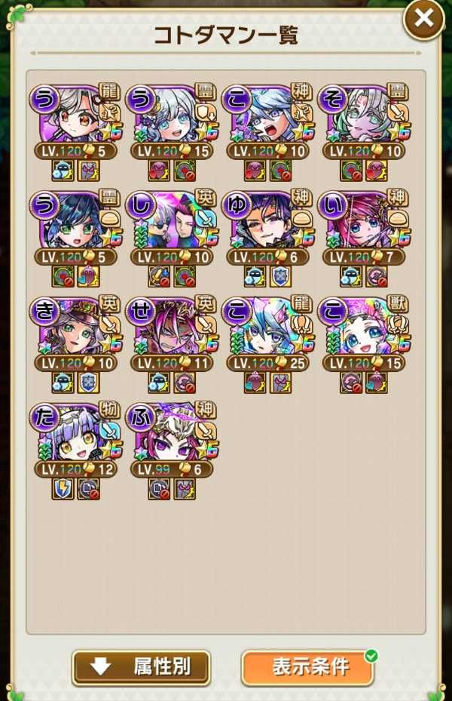The image size is (452, 701).
Task: Tap the こ dragon character with fortune 25
Action: (267, 333)
